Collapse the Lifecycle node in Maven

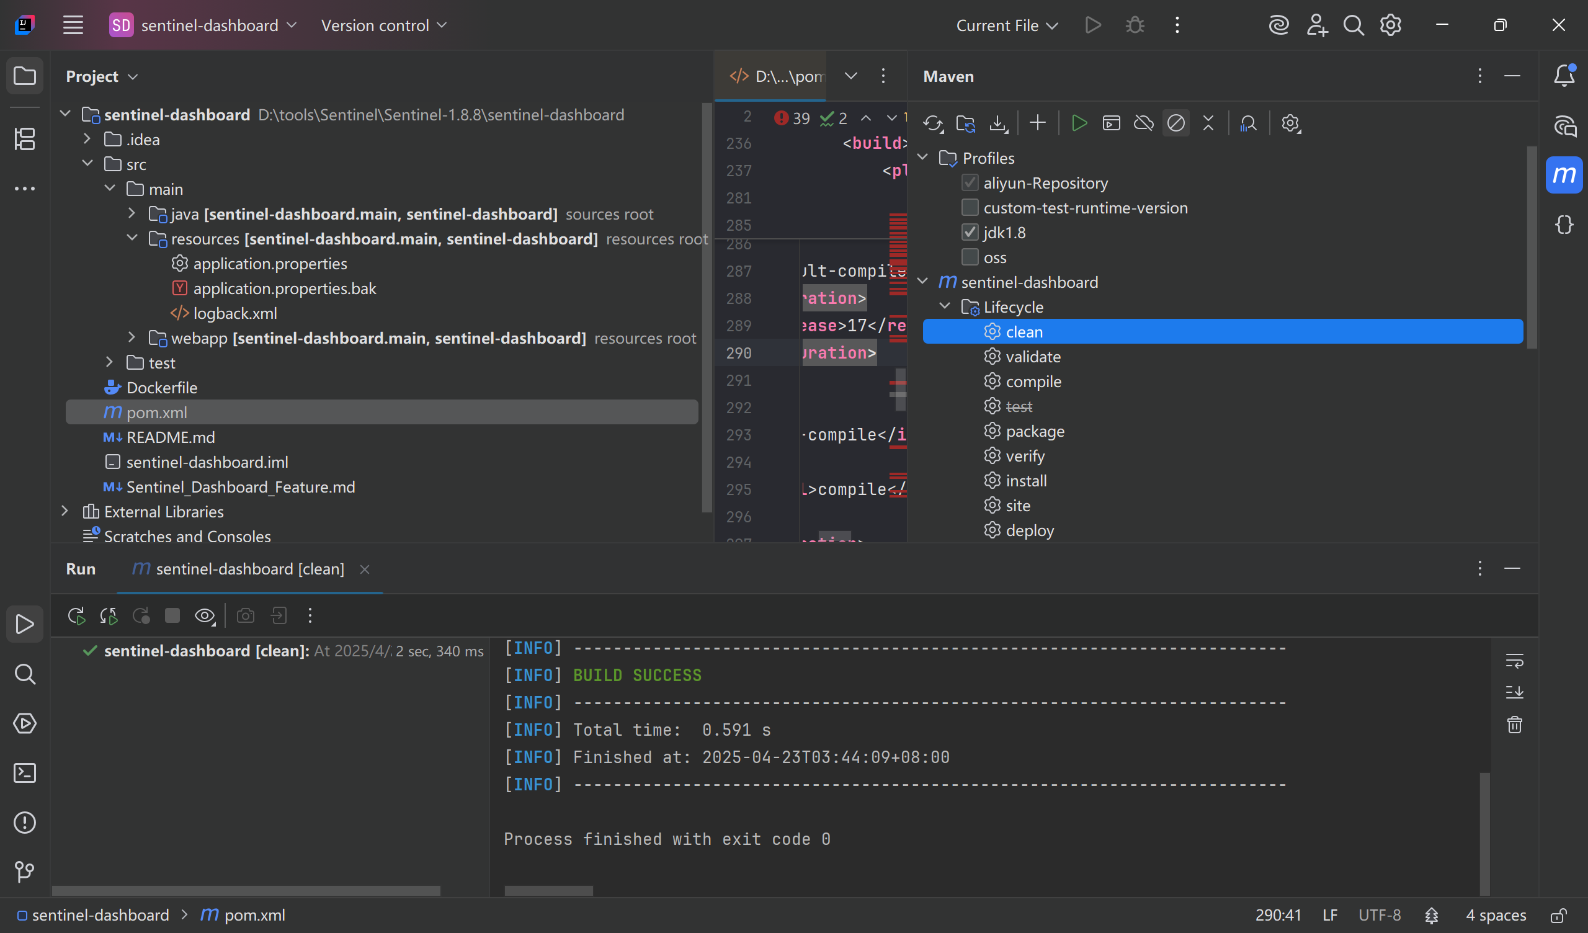[945, 306]
